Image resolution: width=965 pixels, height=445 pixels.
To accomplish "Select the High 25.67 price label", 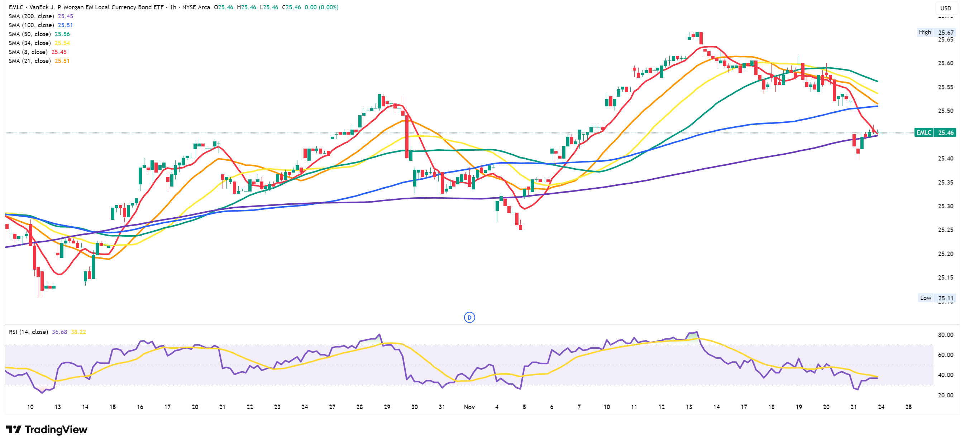I will pos(936,33).
